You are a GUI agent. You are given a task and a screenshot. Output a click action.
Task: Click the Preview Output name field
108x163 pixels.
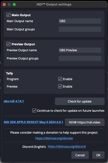pos(80,50)
